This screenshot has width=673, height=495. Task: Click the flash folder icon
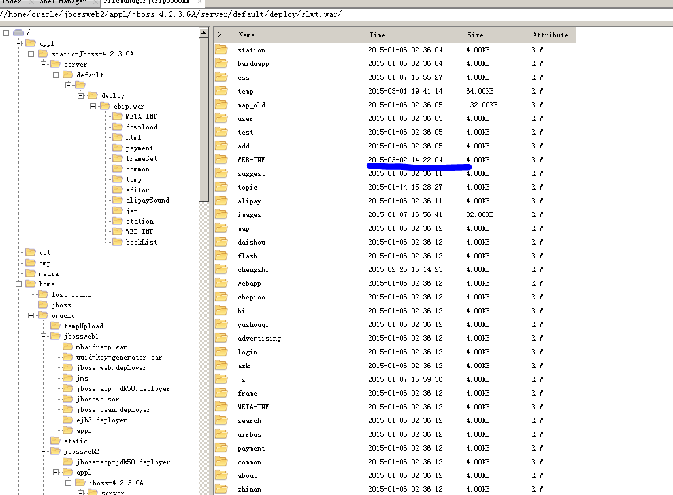tap(222, 256)
